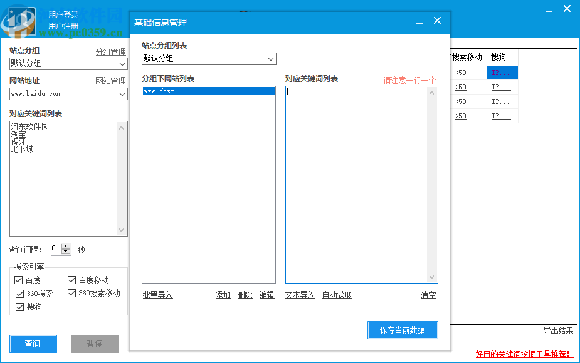Click 保存当前数据 button
Viewport: 580px width, 363px height.
point(402,330)
